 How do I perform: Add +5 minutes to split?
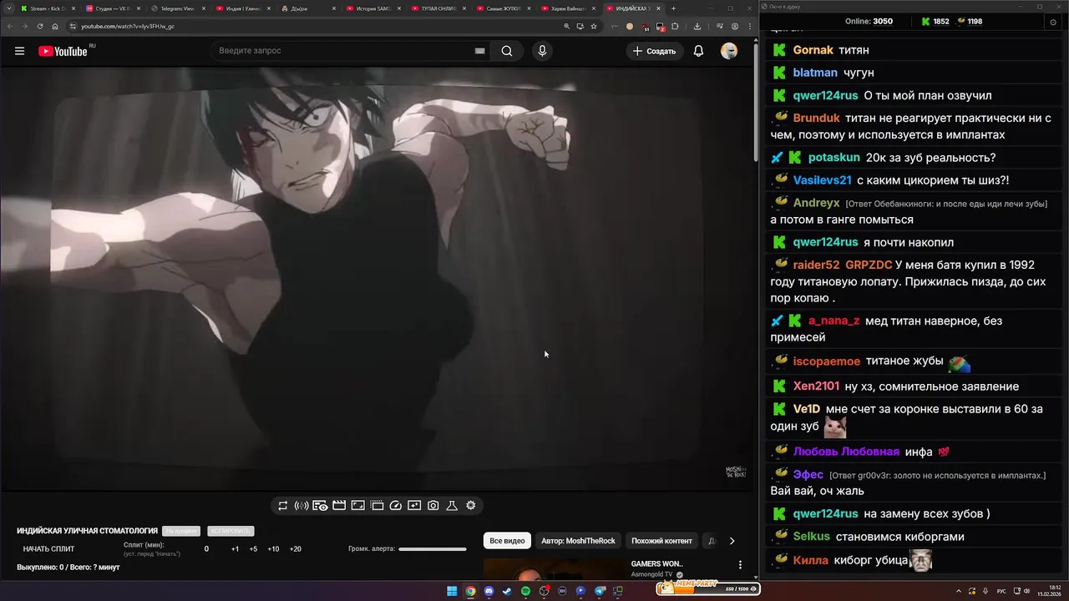(253, 549)
